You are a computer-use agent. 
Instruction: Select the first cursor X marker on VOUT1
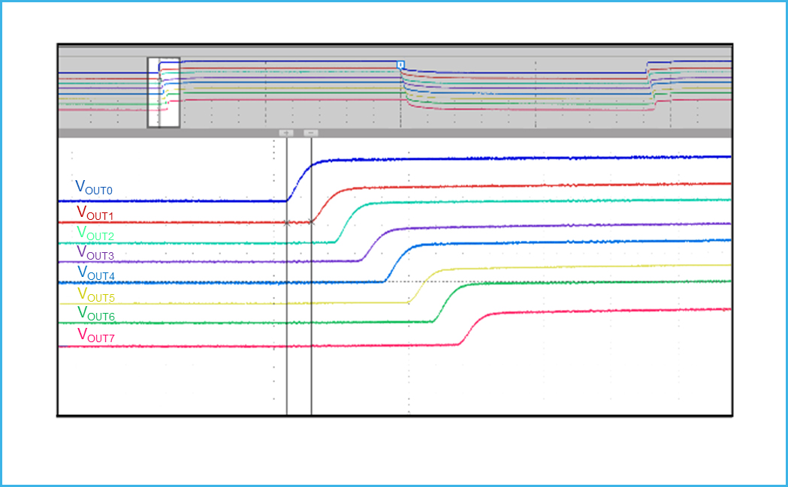pos(287,222)
